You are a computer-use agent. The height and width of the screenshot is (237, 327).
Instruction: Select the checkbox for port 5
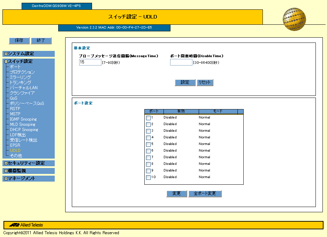(148, 144)
